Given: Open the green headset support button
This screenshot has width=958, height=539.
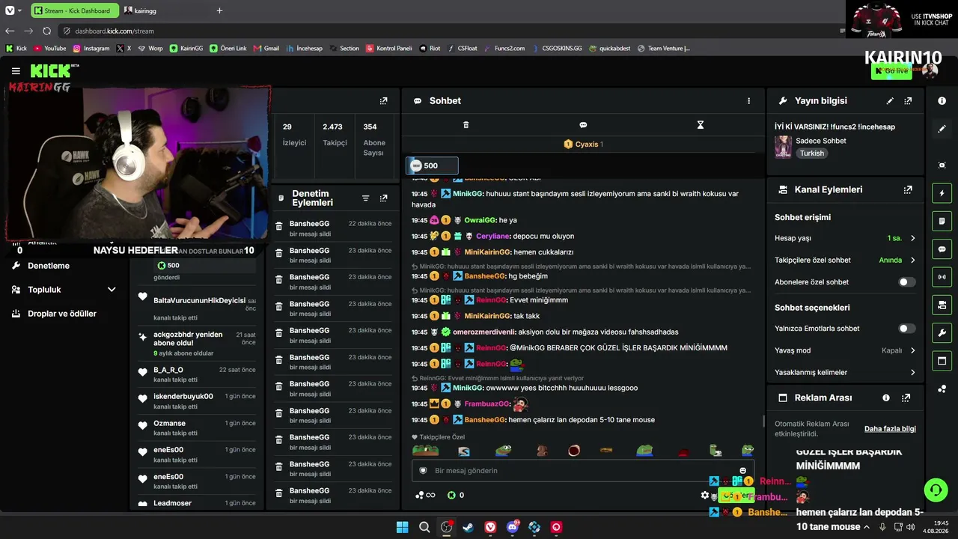Looking at the screenshot, I should click(x=936, y=490).
